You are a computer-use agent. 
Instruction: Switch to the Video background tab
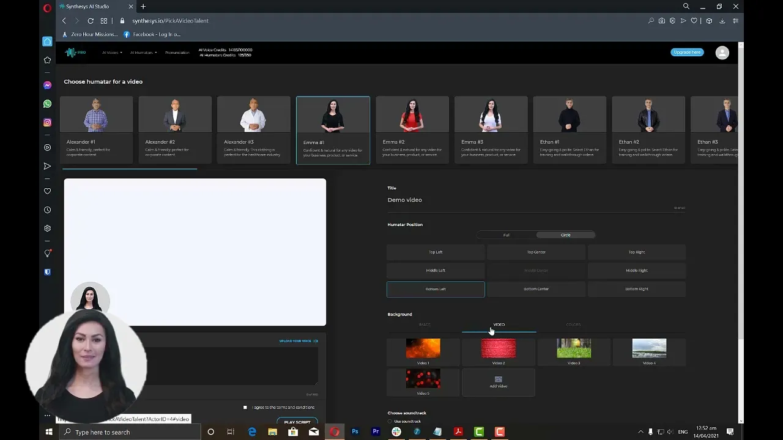[x=499, y=324]
